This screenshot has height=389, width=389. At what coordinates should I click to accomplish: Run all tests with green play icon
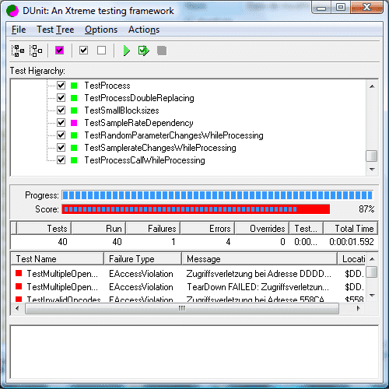pyautogui.click(x=127, y=51)
